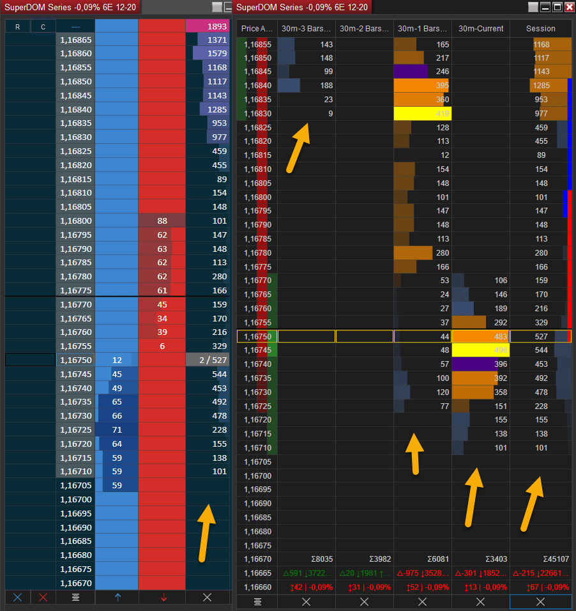The width and height of the screenshot is (576, 611).
Task: Click the C header cell in left SuperDOM
Action: [x=43, y=26]
